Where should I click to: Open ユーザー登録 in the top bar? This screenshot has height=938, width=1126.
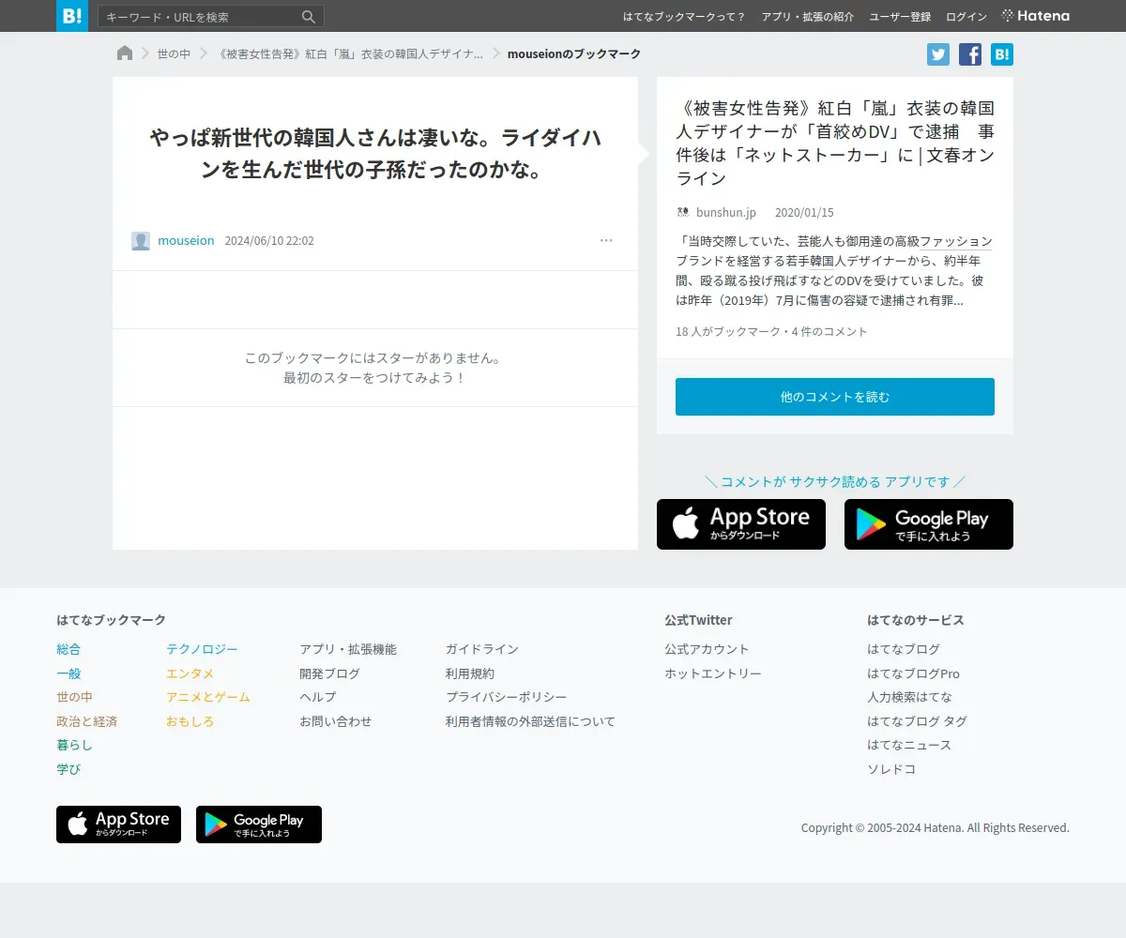pyautogui.click(x=900, y=17)
